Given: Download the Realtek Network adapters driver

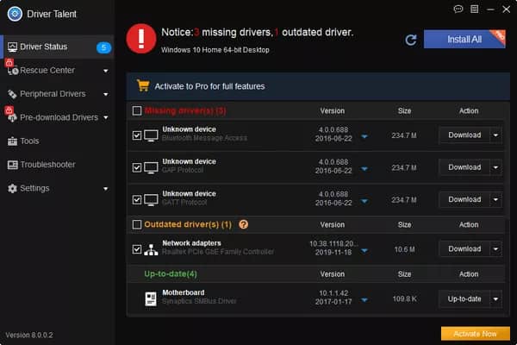Looking at the screenshot, I should (x=464, y=249).
